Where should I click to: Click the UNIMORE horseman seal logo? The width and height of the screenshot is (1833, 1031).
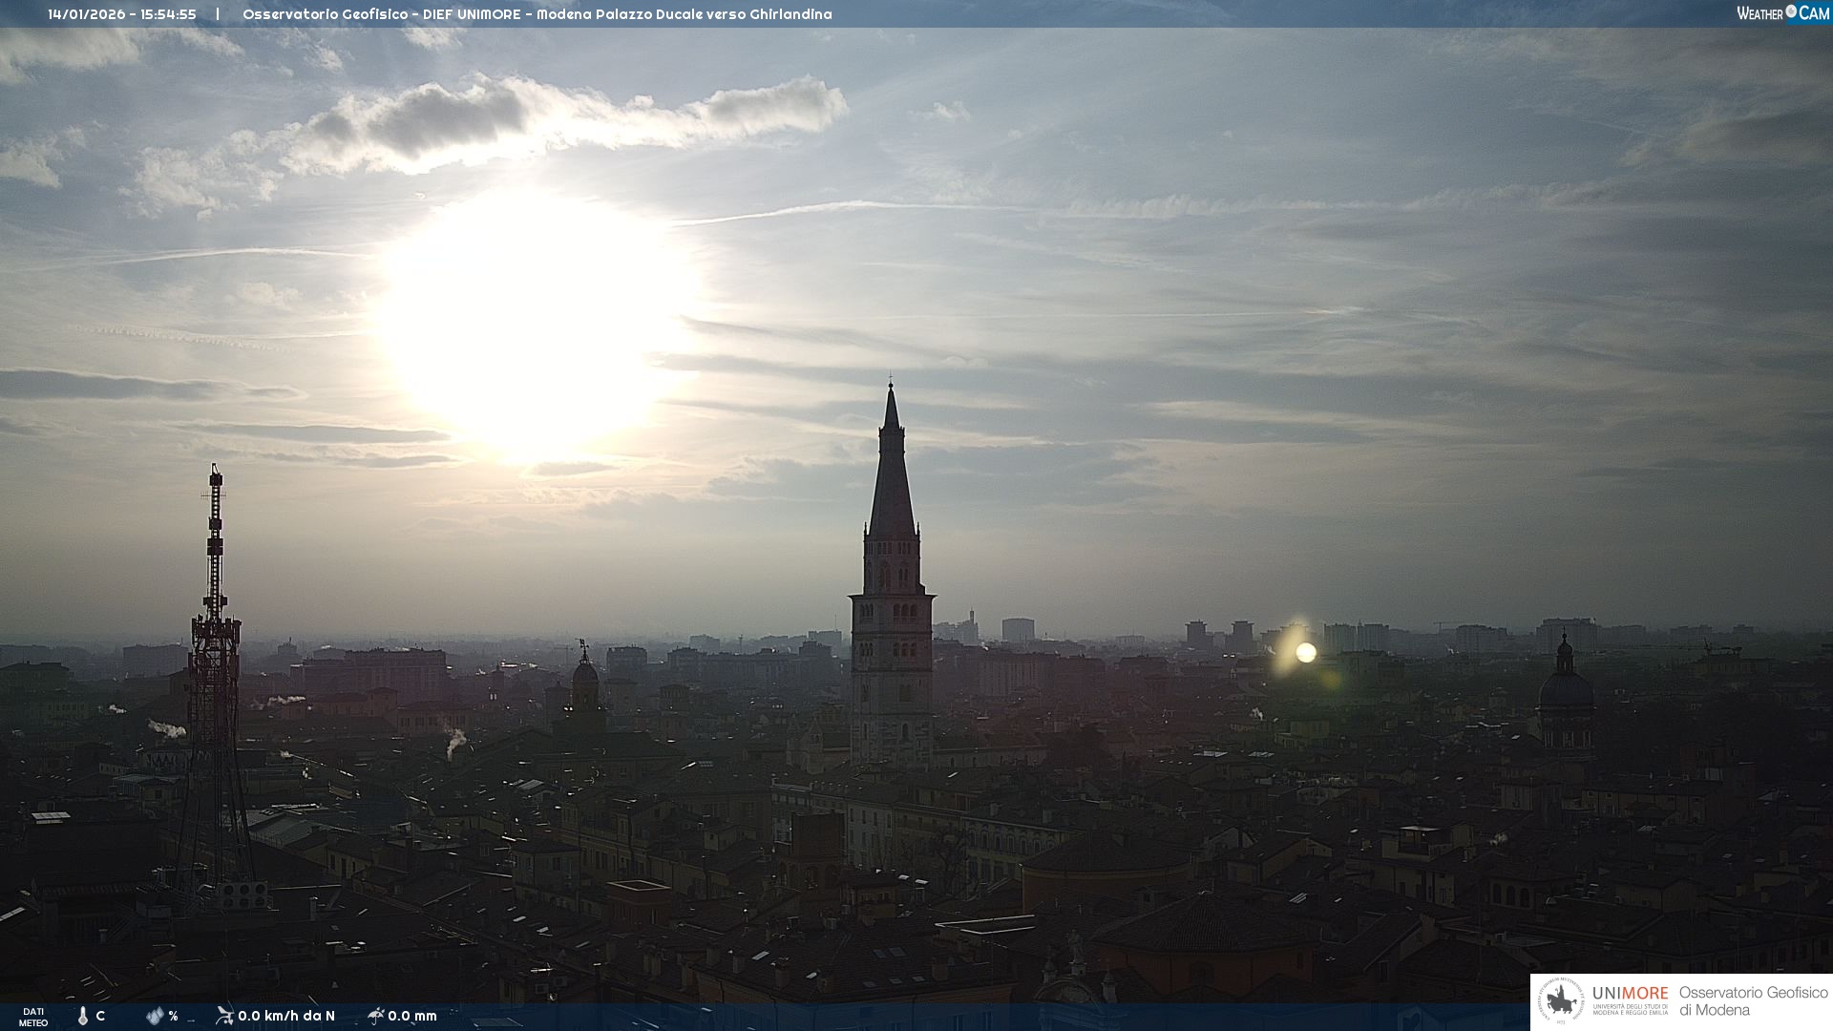1561,1001
